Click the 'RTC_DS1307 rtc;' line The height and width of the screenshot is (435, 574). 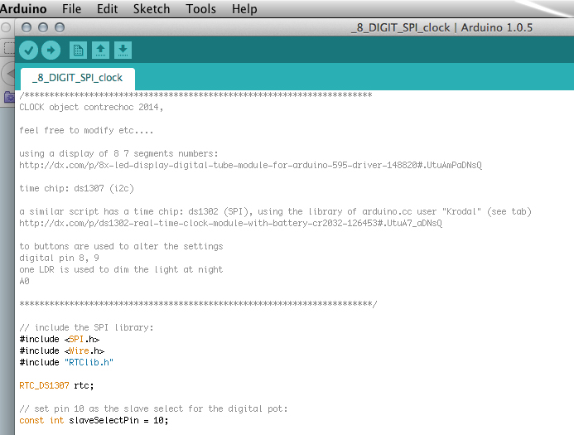pyautogui.click(x=56, y=385)
